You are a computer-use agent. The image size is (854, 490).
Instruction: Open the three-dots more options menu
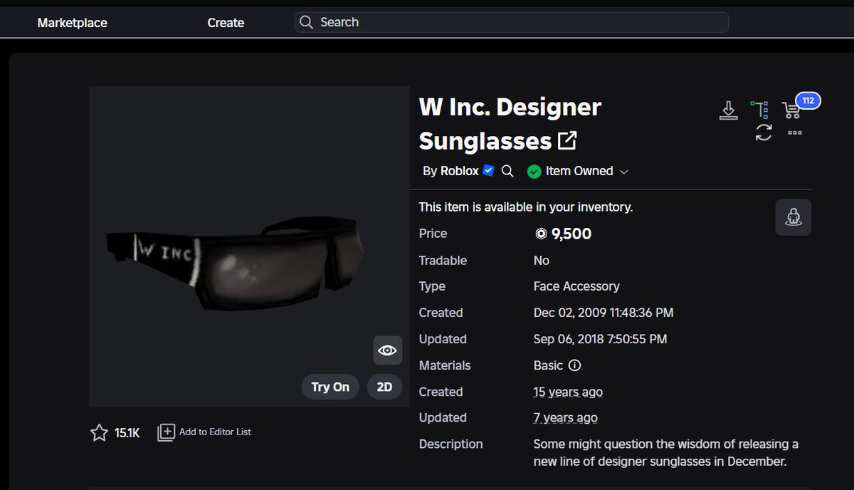[795, 132]
